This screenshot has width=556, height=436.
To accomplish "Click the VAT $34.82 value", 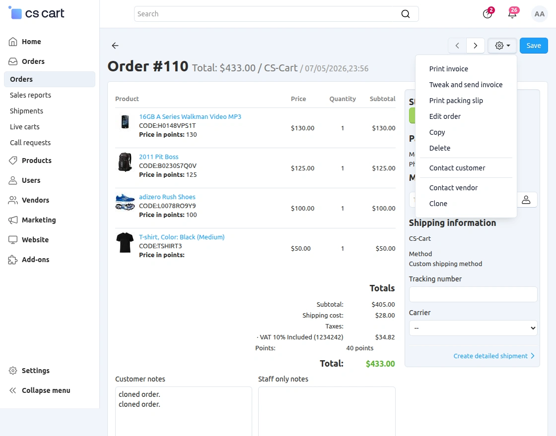I will pos(385,337).
